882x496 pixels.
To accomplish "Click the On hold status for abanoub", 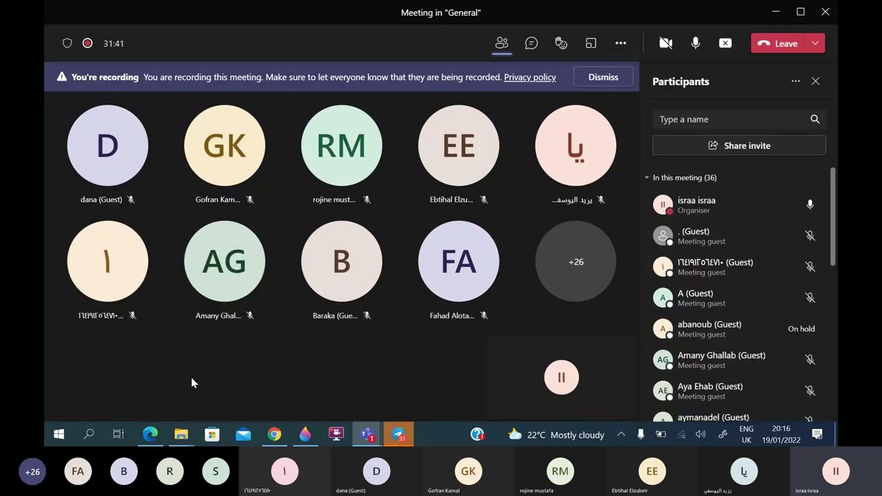I will coord(801,329).
